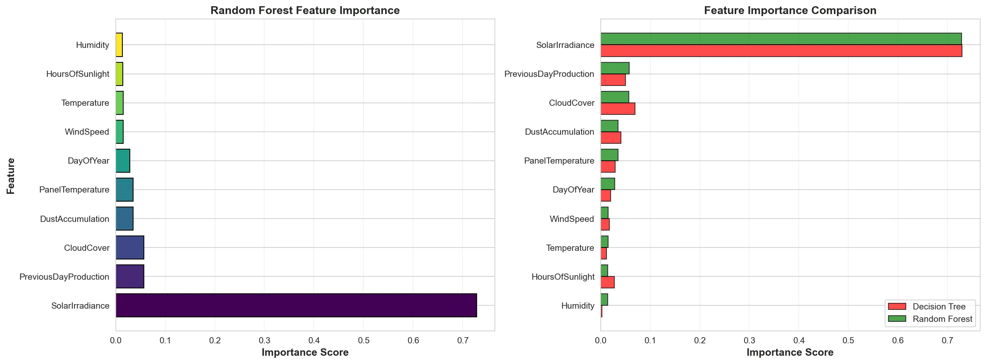Click the teal DayOfYear bar
This screenshot has width=986, height=364.
pyautogui.click(x=123, y=161)
